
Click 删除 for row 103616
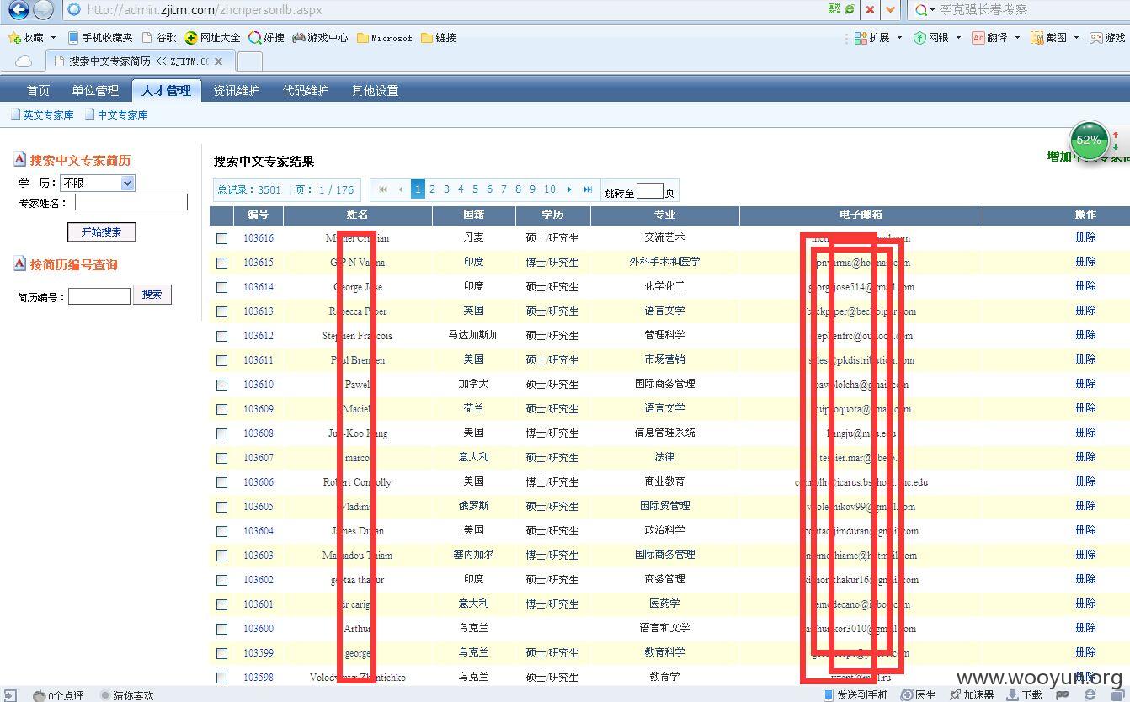click(1085, 237)
